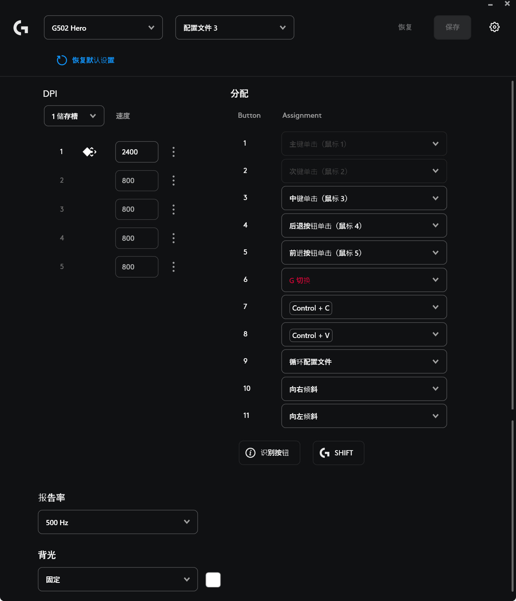Image resolution: width=516 pixels, height=601 pixels.
Task: Open the 配置文件 3 profile dropdown
Action: click(x=235, y=27)
